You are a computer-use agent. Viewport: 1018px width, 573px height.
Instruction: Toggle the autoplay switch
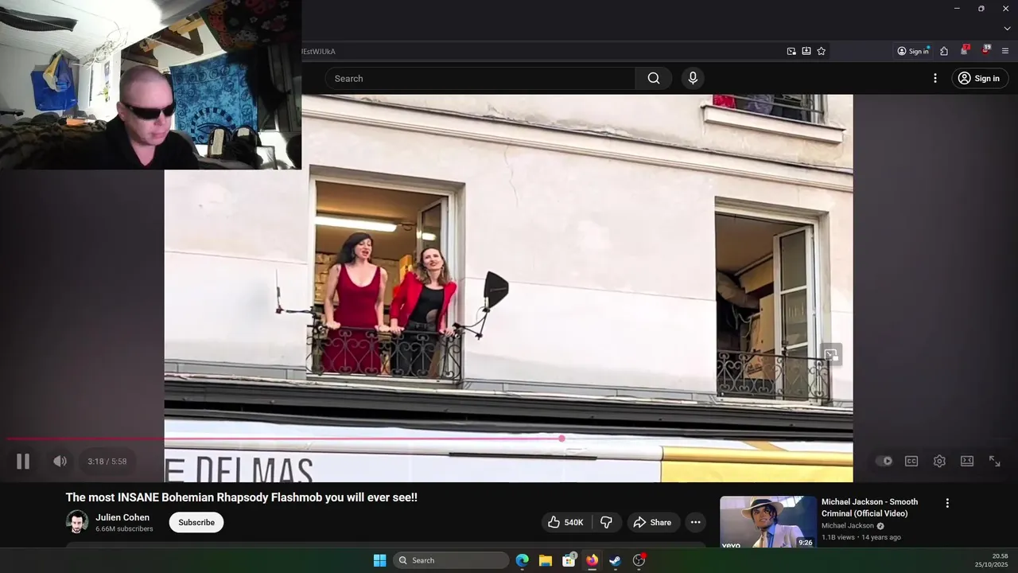pos(884,461)
